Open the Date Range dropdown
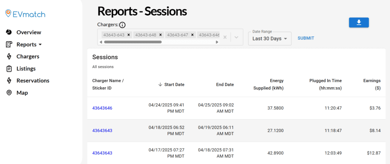Viewport: 390px width, 164px height. (x=270, y=39)
